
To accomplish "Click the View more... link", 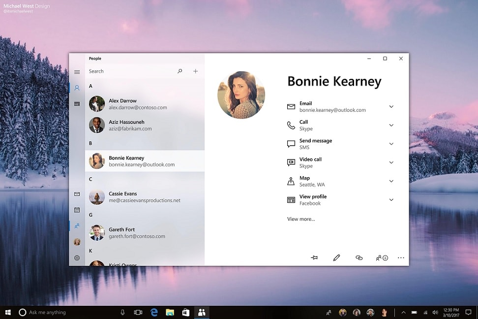I will click(301, 219).
